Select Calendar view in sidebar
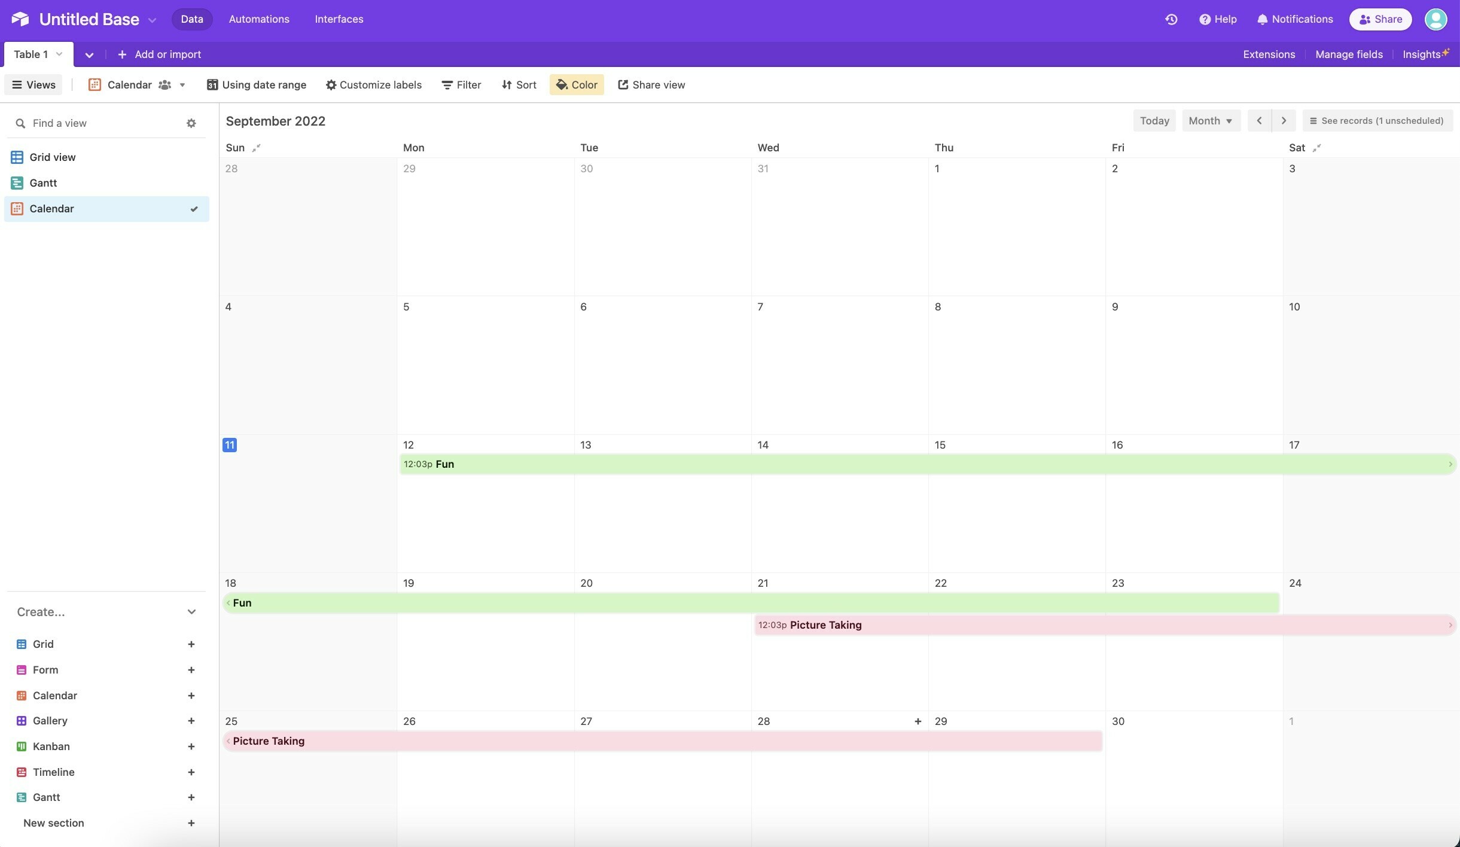This screenshot has width=1460, height=847. (106, 209)
